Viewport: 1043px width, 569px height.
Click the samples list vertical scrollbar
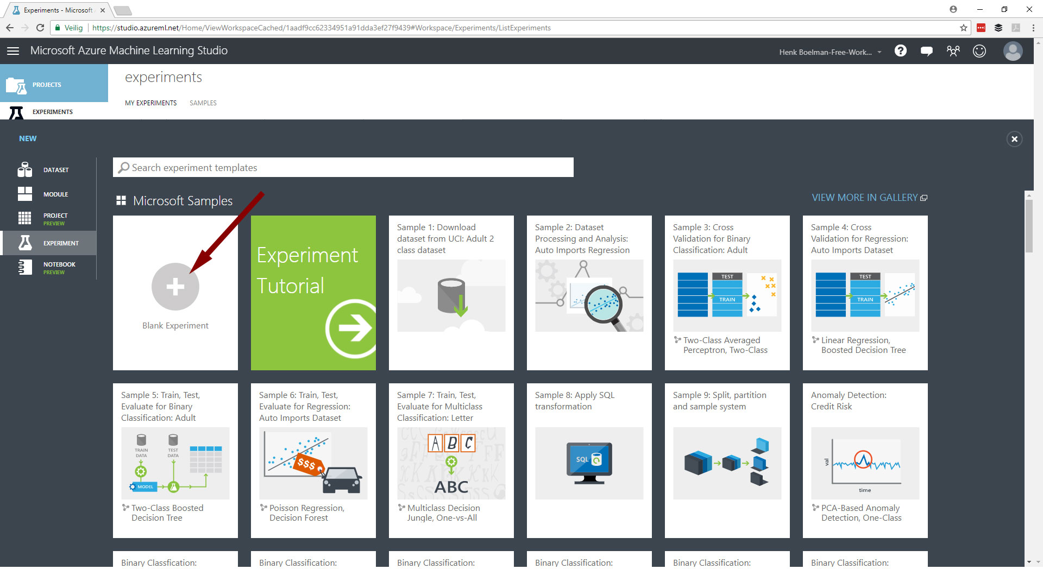pos(1029,226)
